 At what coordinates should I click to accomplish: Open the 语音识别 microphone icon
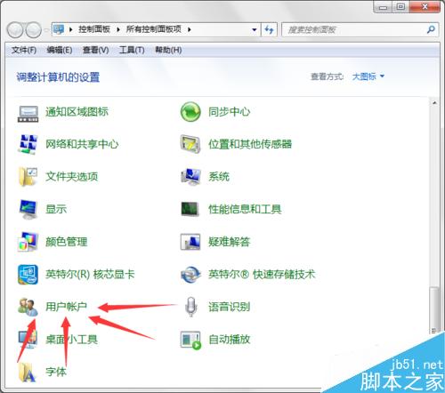tap(191, 307)
